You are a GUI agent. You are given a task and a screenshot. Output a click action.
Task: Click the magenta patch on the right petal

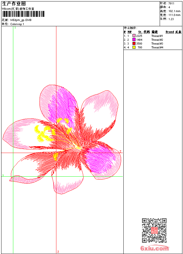[100, 158]
